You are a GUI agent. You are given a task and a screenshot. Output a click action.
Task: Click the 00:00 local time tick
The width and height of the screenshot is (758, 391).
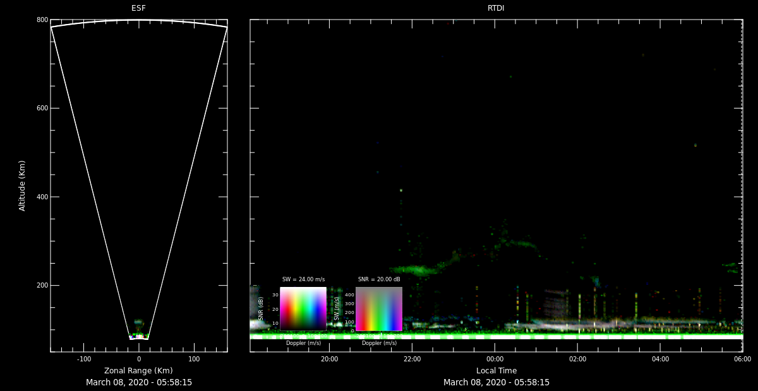click(x=495, y=359)
